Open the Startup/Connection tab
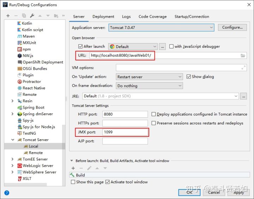Viewport: 254px width, 199px height. tap(192, 17)
